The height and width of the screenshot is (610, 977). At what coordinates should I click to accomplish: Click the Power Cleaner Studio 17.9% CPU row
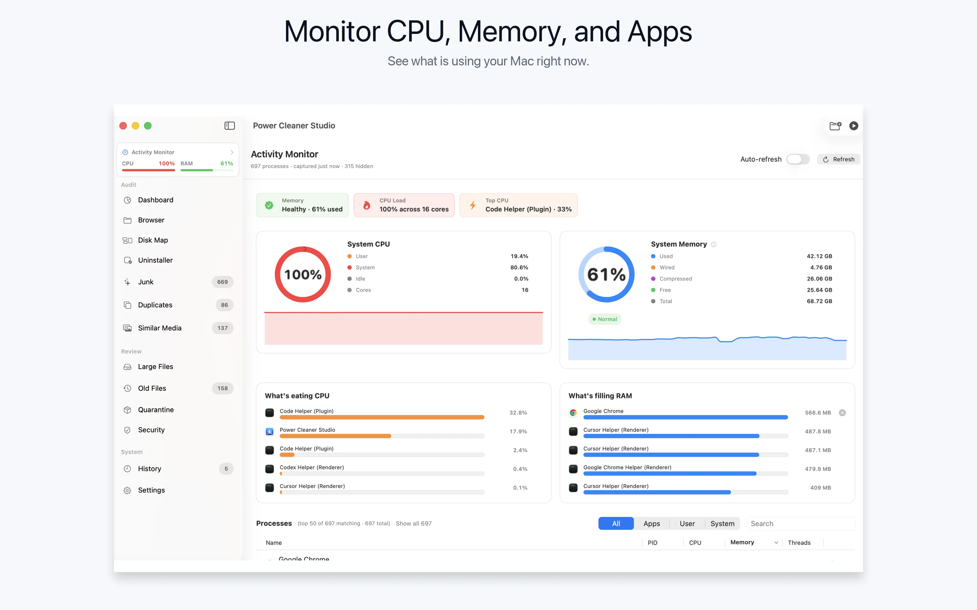[397, 432]
